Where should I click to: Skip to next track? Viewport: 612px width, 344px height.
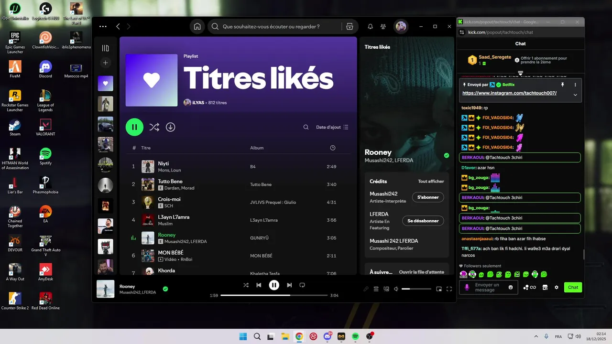(x=289, y=285)
